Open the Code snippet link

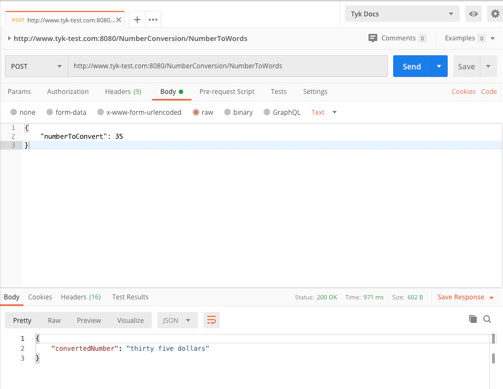489,91
